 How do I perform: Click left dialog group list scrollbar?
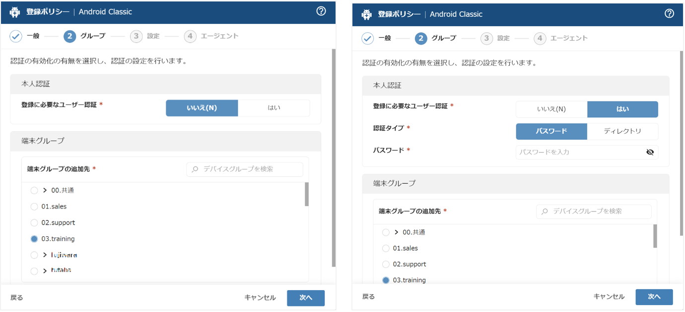click(307, 194)
